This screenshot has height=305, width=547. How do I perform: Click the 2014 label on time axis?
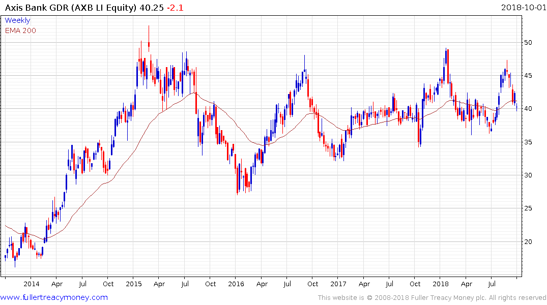(x=31, y=284)
